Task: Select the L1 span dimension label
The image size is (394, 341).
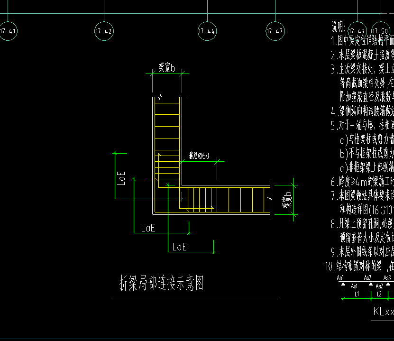Action: coord(357,294)
